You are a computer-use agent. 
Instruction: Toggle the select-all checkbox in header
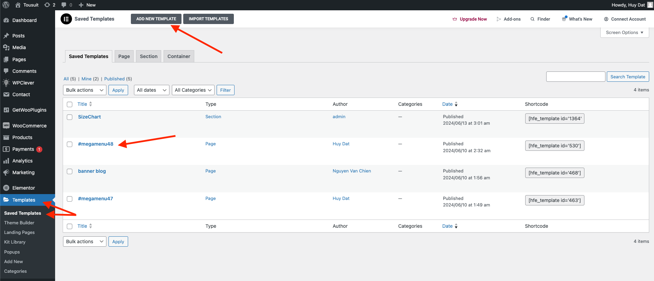click(x=70, y=104)
